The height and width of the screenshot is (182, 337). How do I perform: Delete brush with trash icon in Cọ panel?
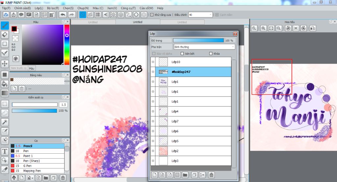pos(63,178)
